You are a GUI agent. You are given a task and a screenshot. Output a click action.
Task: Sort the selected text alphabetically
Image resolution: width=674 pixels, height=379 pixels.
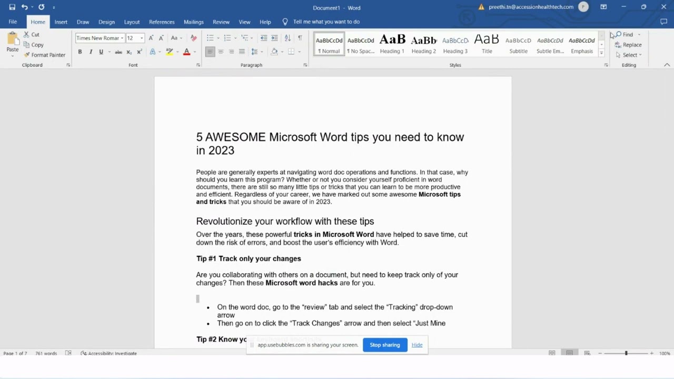[x=288, y=38]
